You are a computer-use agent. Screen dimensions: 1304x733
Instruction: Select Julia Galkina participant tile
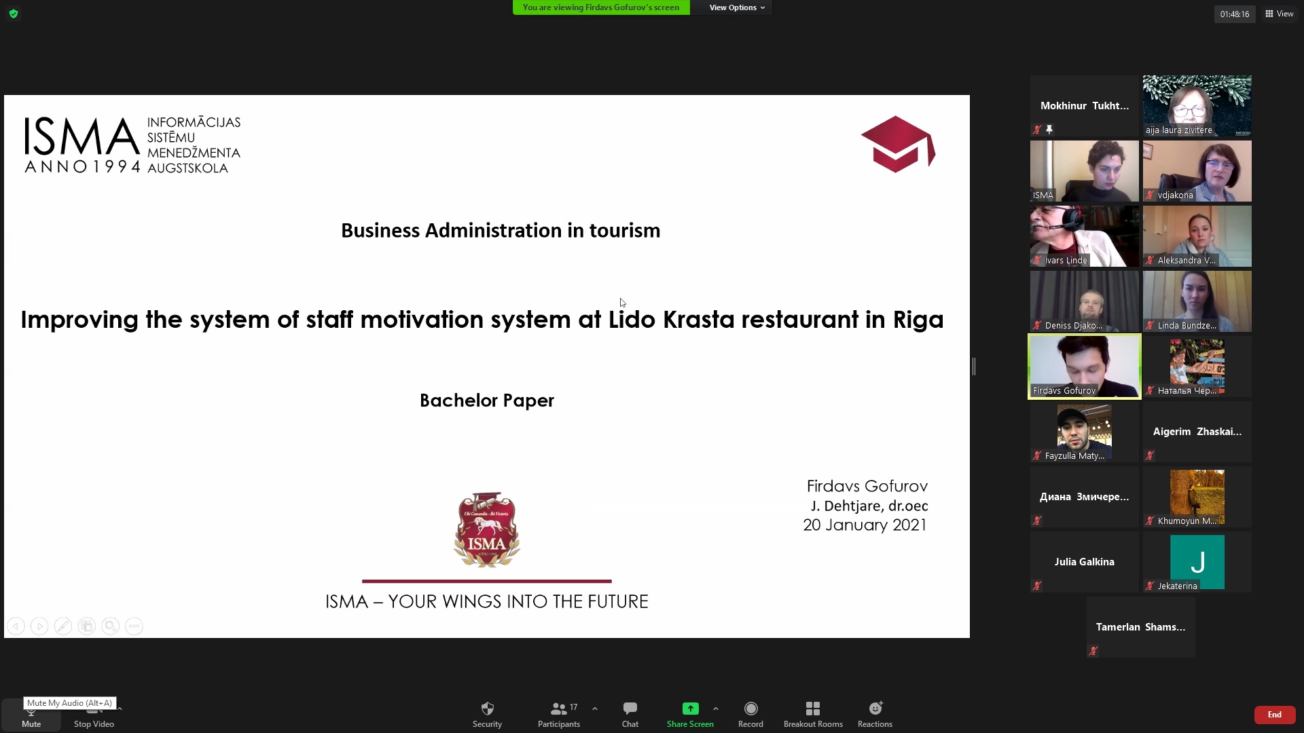pyautogui.click(x=1084, y=562)
